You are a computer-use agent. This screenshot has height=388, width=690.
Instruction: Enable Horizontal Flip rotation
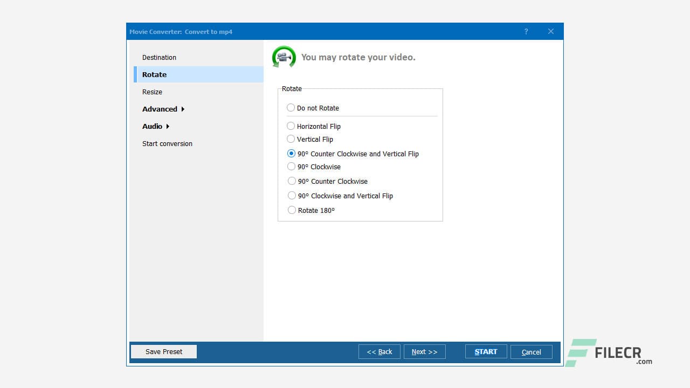pyautogui.click(x=291, y=126)
